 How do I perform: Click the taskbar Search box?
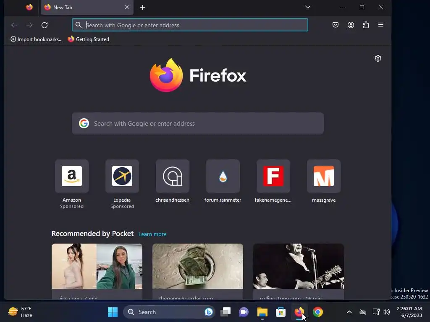click(169, 312)
